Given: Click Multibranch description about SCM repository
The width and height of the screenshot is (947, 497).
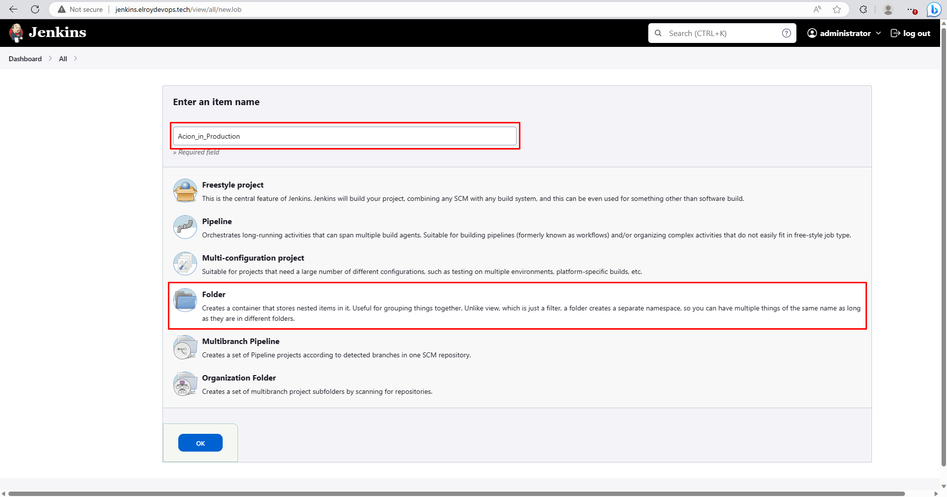Looking at the screenshot, I should point(336,355).
